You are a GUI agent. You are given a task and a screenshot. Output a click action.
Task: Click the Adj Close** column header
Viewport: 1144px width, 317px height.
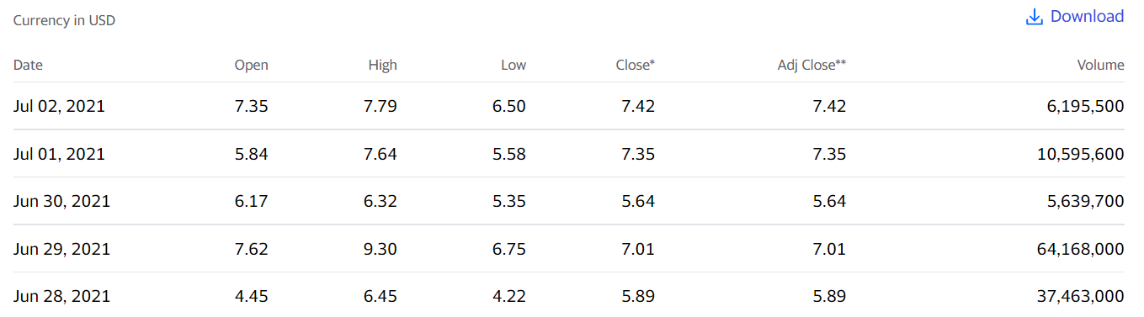811,65
